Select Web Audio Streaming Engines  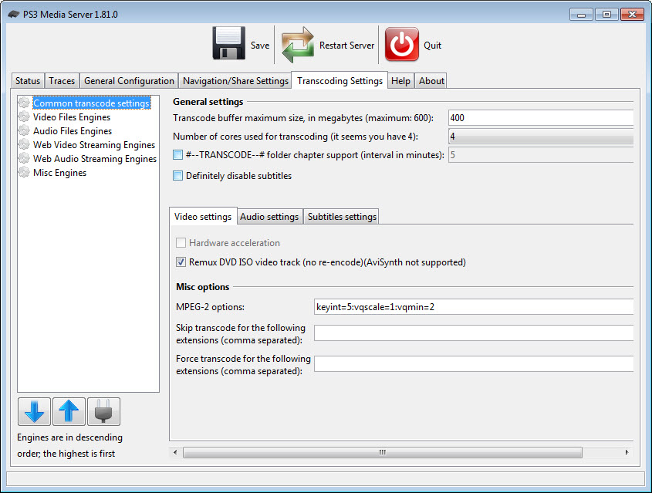(x=95, y=158)
